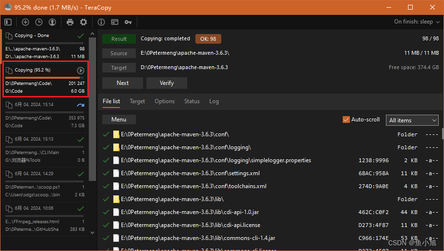Click the copy icon beside 6月 04, 2024, 10:06
The image size is (444, 251).
9,208
